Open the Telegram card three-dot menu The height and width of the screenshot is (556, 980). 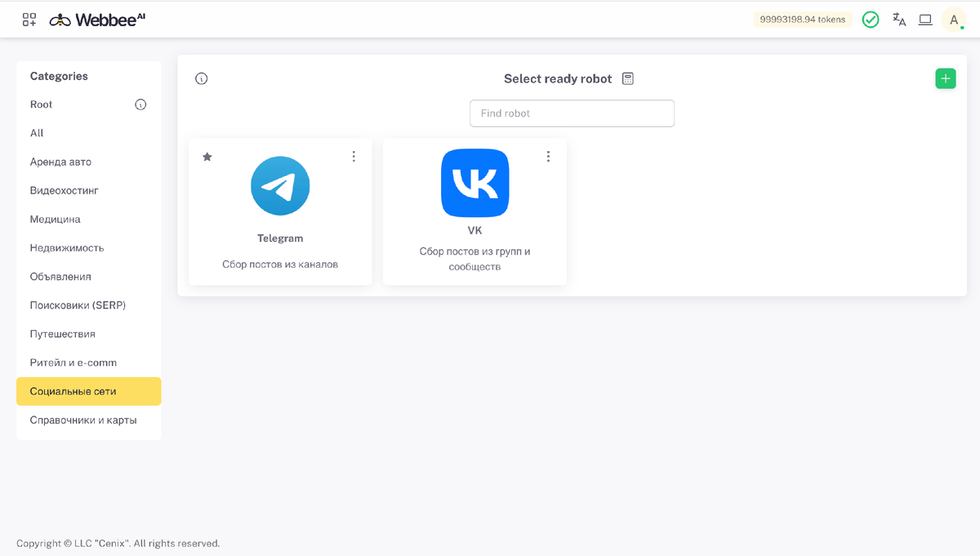354,157
